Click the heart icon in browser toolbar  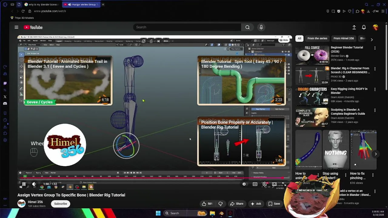[x=350, y=11]
